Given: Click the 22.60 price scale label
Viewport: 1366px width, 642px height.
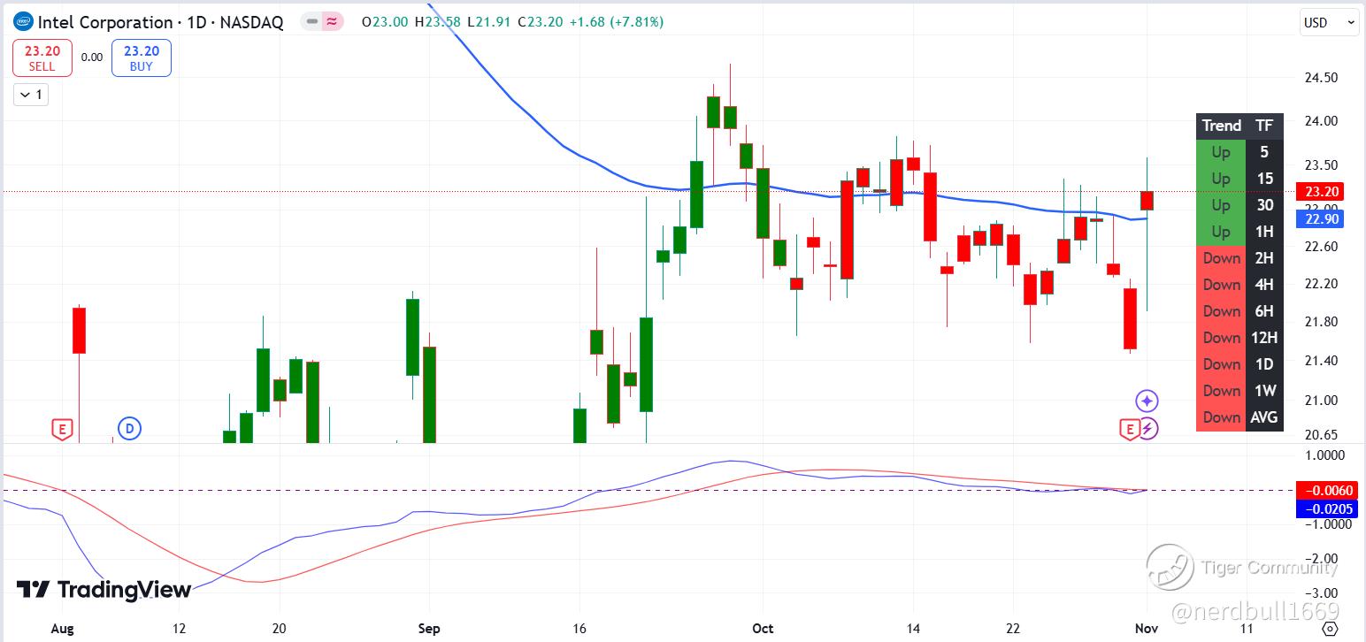Looking at the screenshot, I should [1322, 246].
